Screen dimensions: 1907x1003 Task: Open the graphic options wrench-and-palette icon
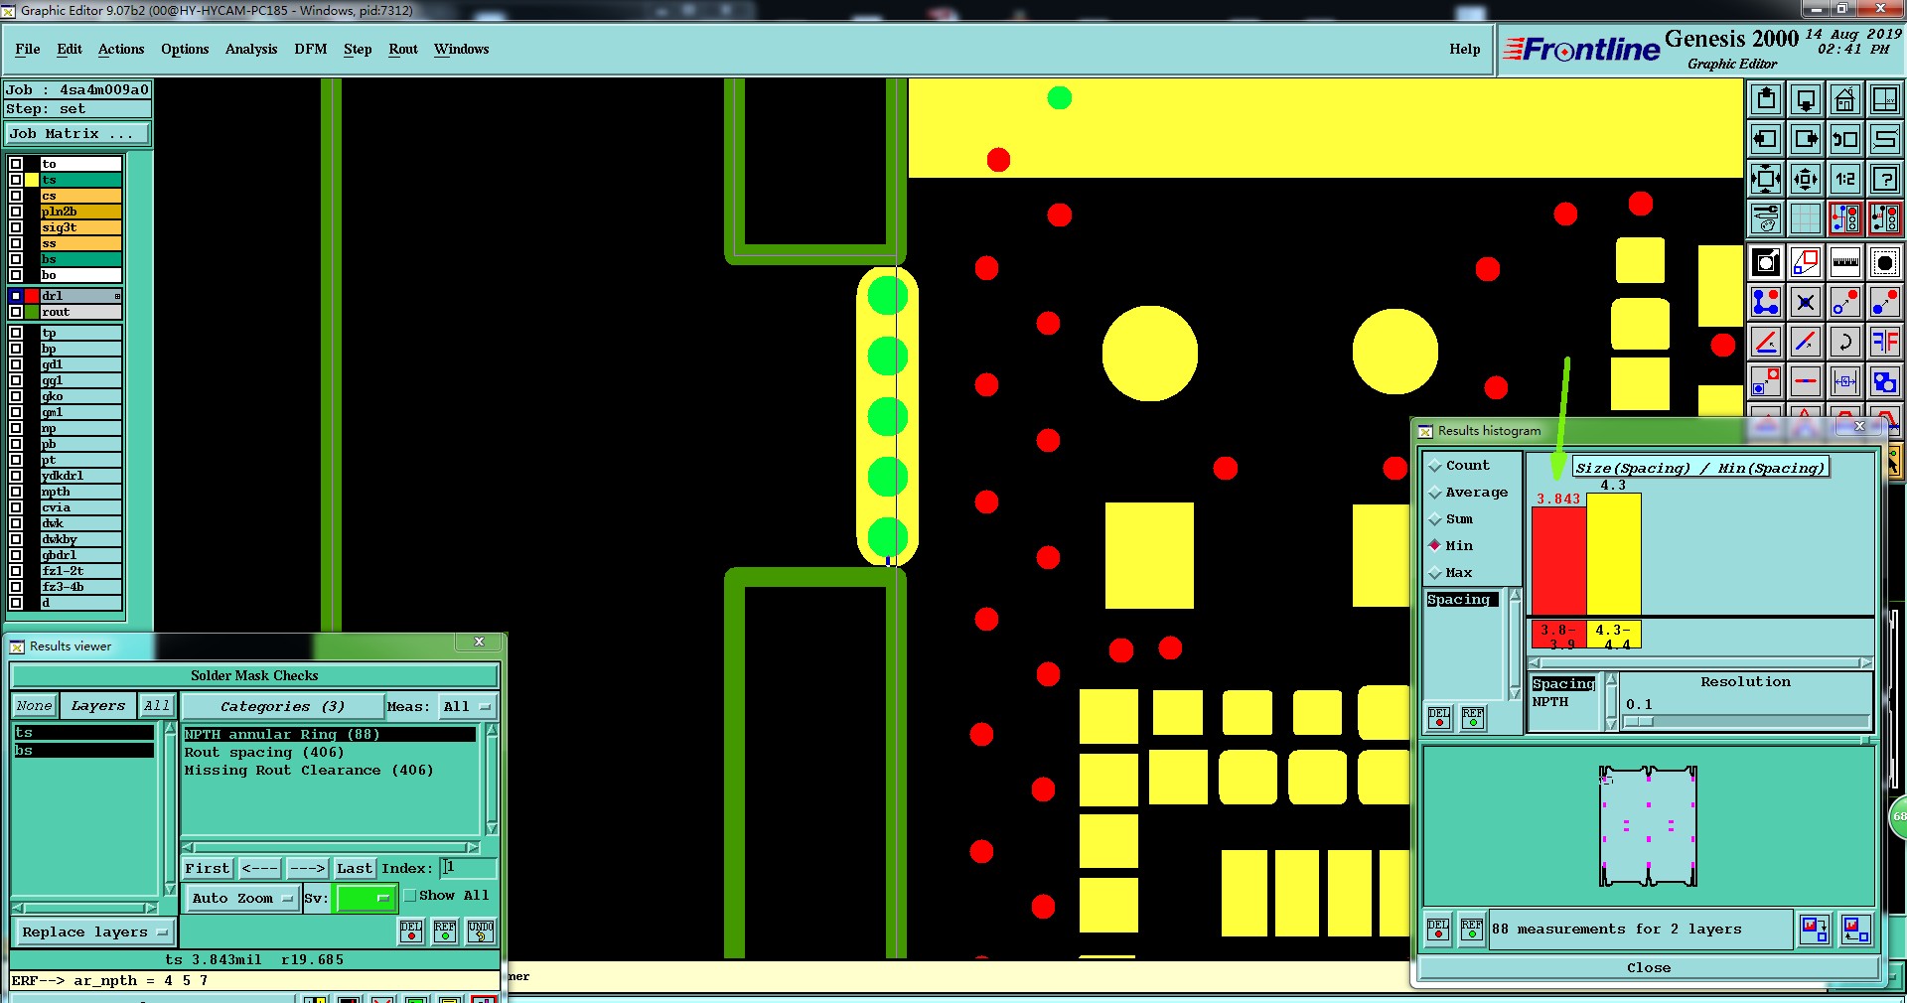1766,218
